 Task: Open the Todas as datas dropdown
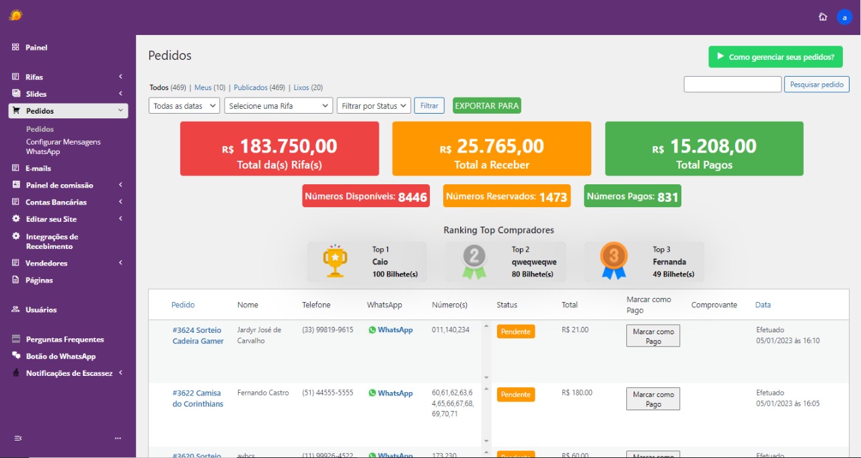click(x=184, y=106)
